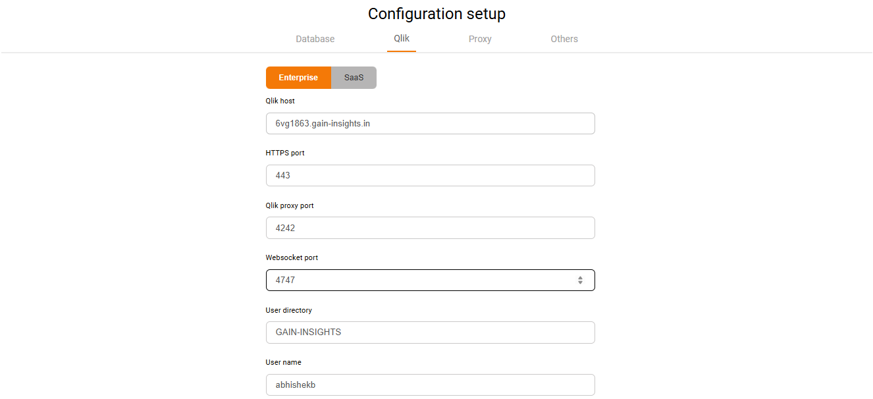Click the "Qlik host" label
873x399 pixels.
tap(280, 101)
